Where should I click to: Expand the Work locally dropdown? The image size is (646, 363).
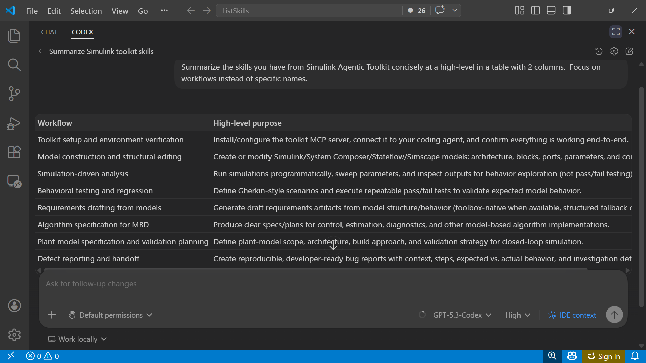pos(77,339)
